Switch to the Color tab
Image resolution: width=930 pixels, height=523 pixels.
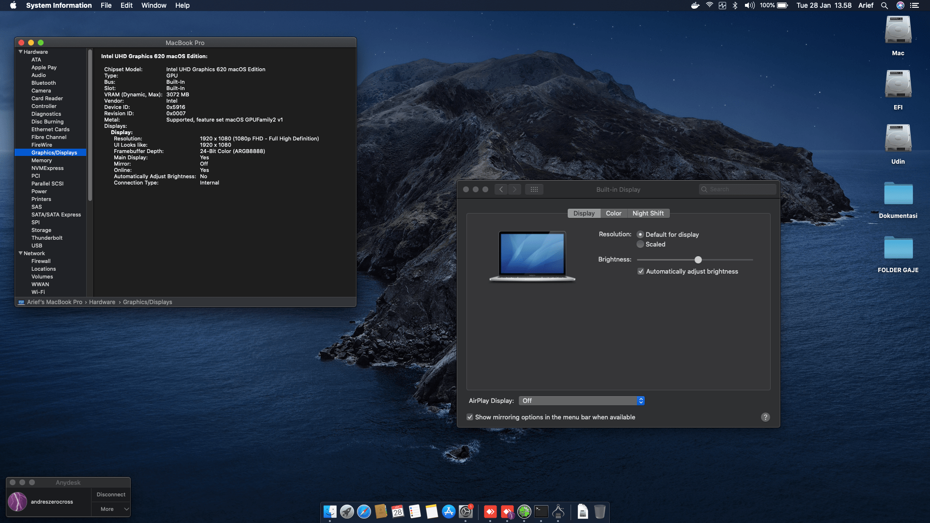[613, 213]
